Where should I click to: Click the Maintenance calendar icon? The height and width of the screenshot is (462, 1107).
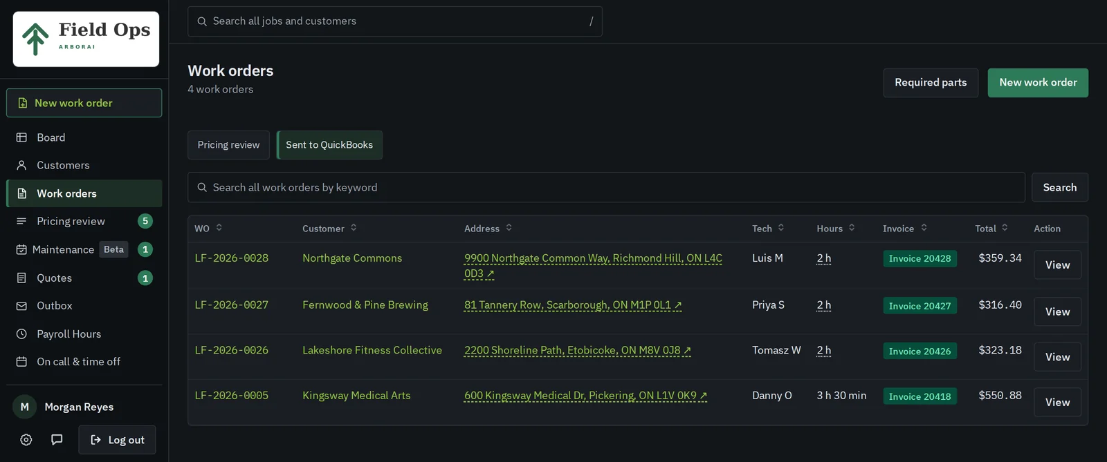(x=21, y=249)
